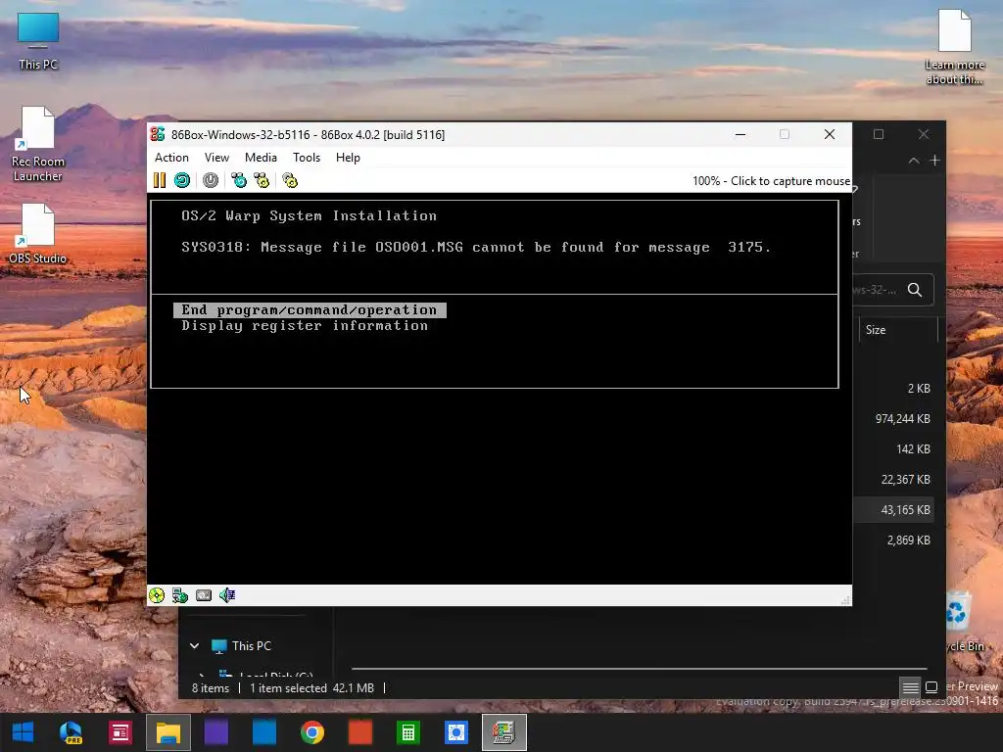Open the green calculator taskbar app
Viewport: 1003px width, 752px height.
tap(408, 732)
